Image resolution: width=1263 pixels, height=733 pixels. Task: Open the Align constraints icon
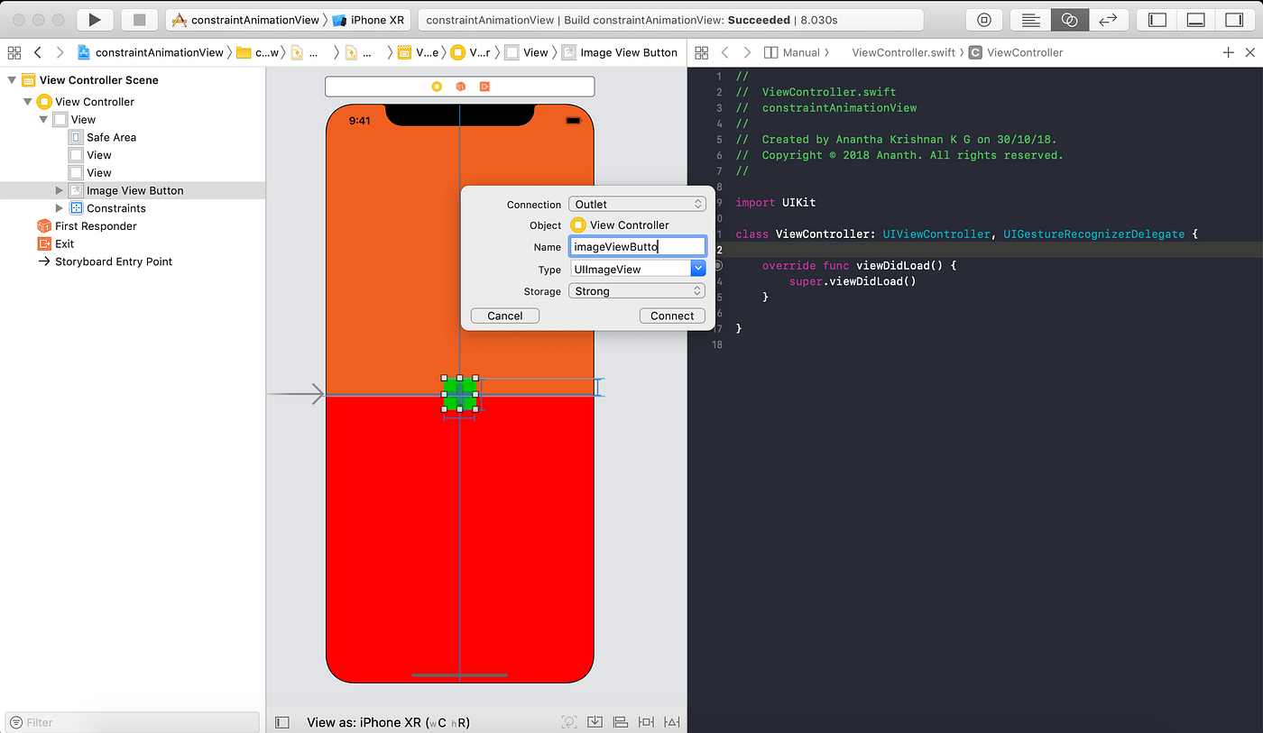point(620,721)
